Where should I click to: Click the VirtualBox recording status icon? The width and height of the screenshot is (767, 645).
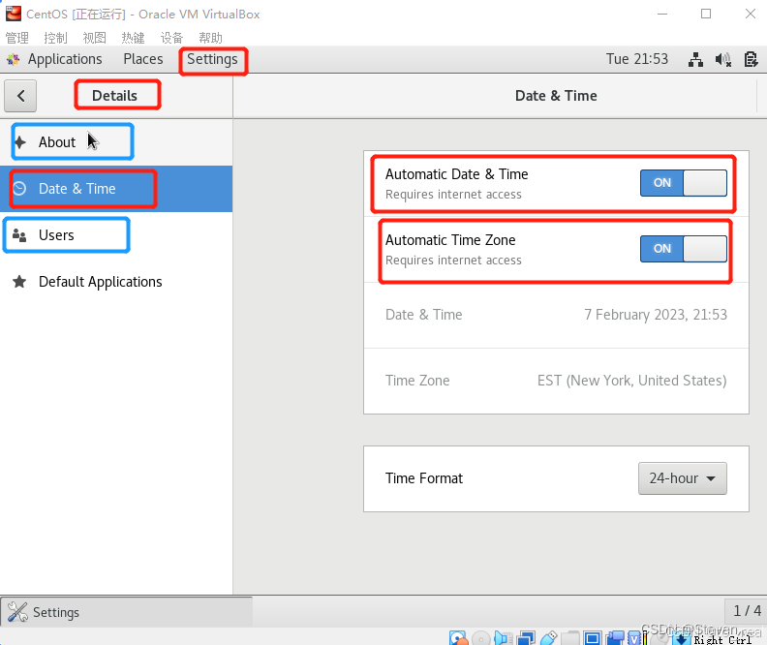click(615, 637)
